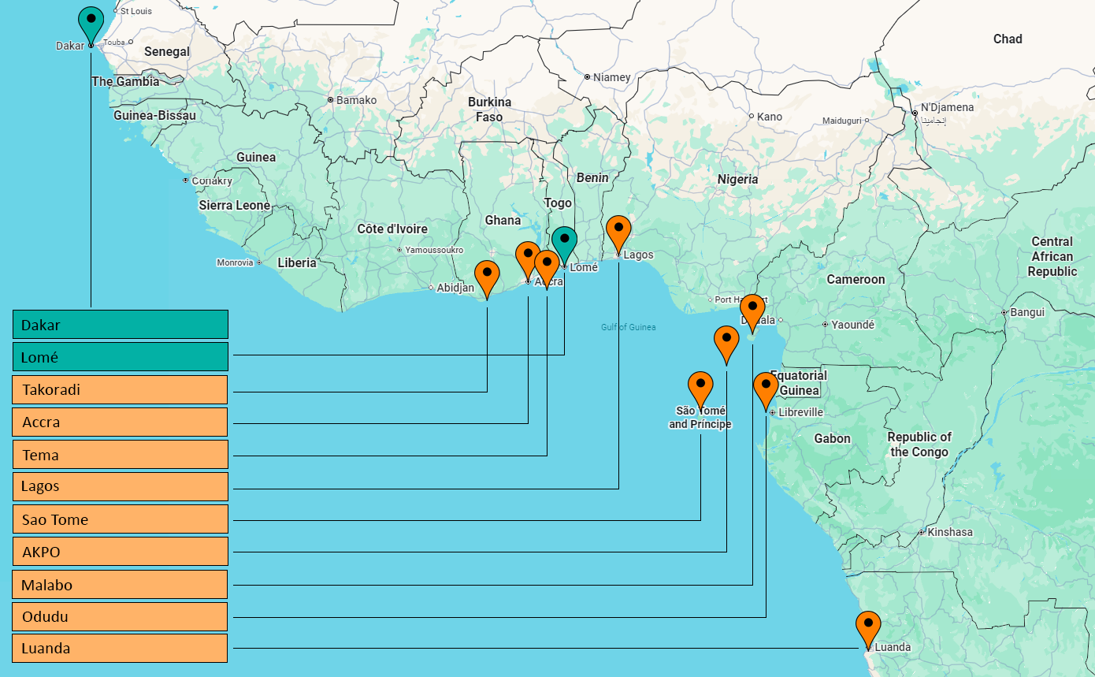Click the teal map pin at Lomé
Image resolution: width=1095 pixels, height=677 pixels.
564,241
